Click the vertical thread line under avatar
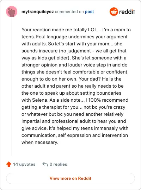This screenshot has width=141, height=190. [12, 87]
